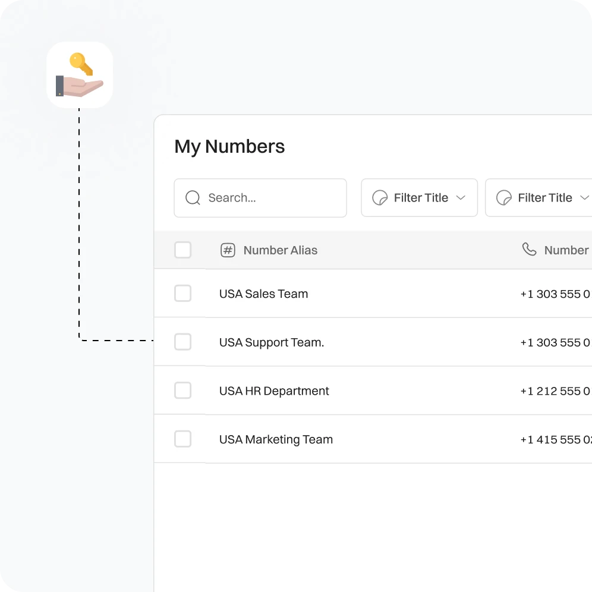Screen dimensions: 592x592
Task: Tick the USA HR Department checkbox
Action: point(182,391)
